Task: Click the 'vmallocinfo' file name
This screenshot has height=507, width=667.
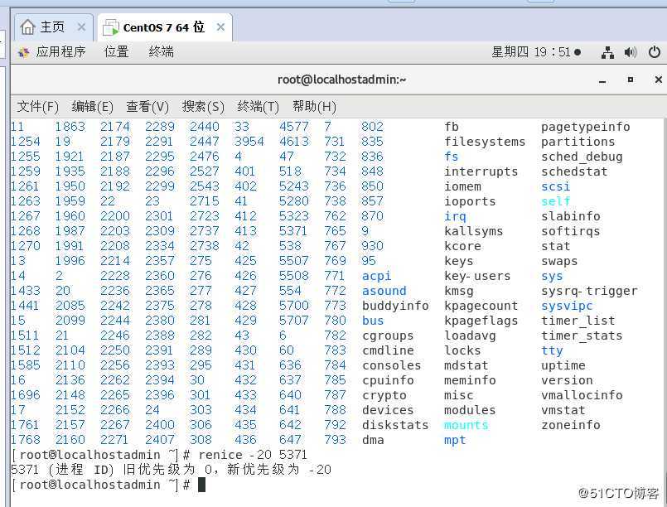Action: coord(582,395)
